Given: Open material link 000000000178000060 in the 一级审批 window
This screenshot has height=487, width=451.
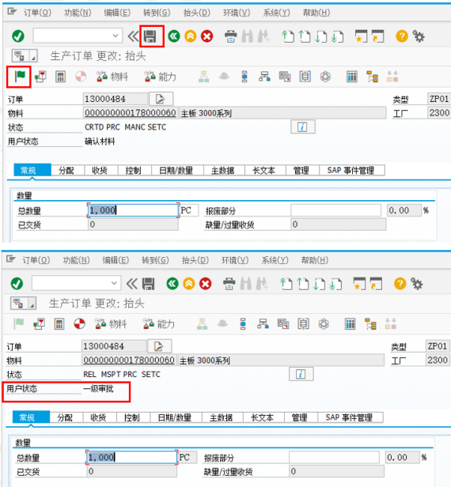Looking at the screenshot, I should click(129, 360).
